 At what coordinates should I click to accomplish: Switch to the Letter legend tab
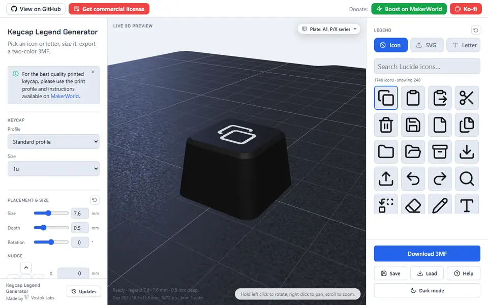click(464, 45)
